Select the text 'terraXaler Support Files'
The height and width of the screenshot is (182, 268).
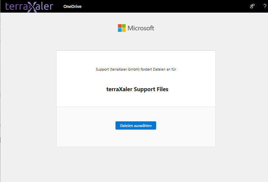(137, 89)
